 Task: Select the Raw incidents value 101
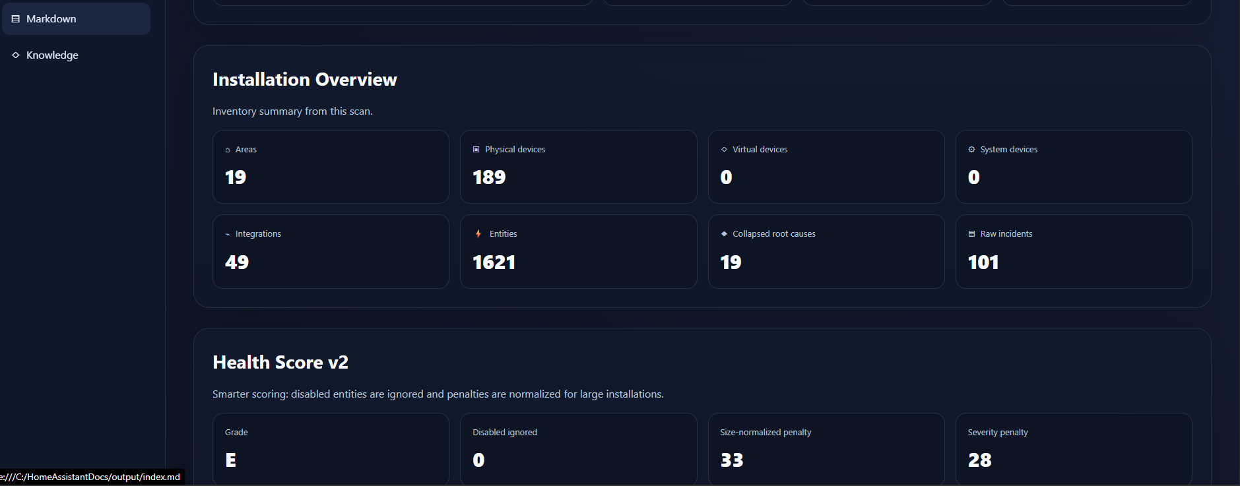[x=983, y=262]
